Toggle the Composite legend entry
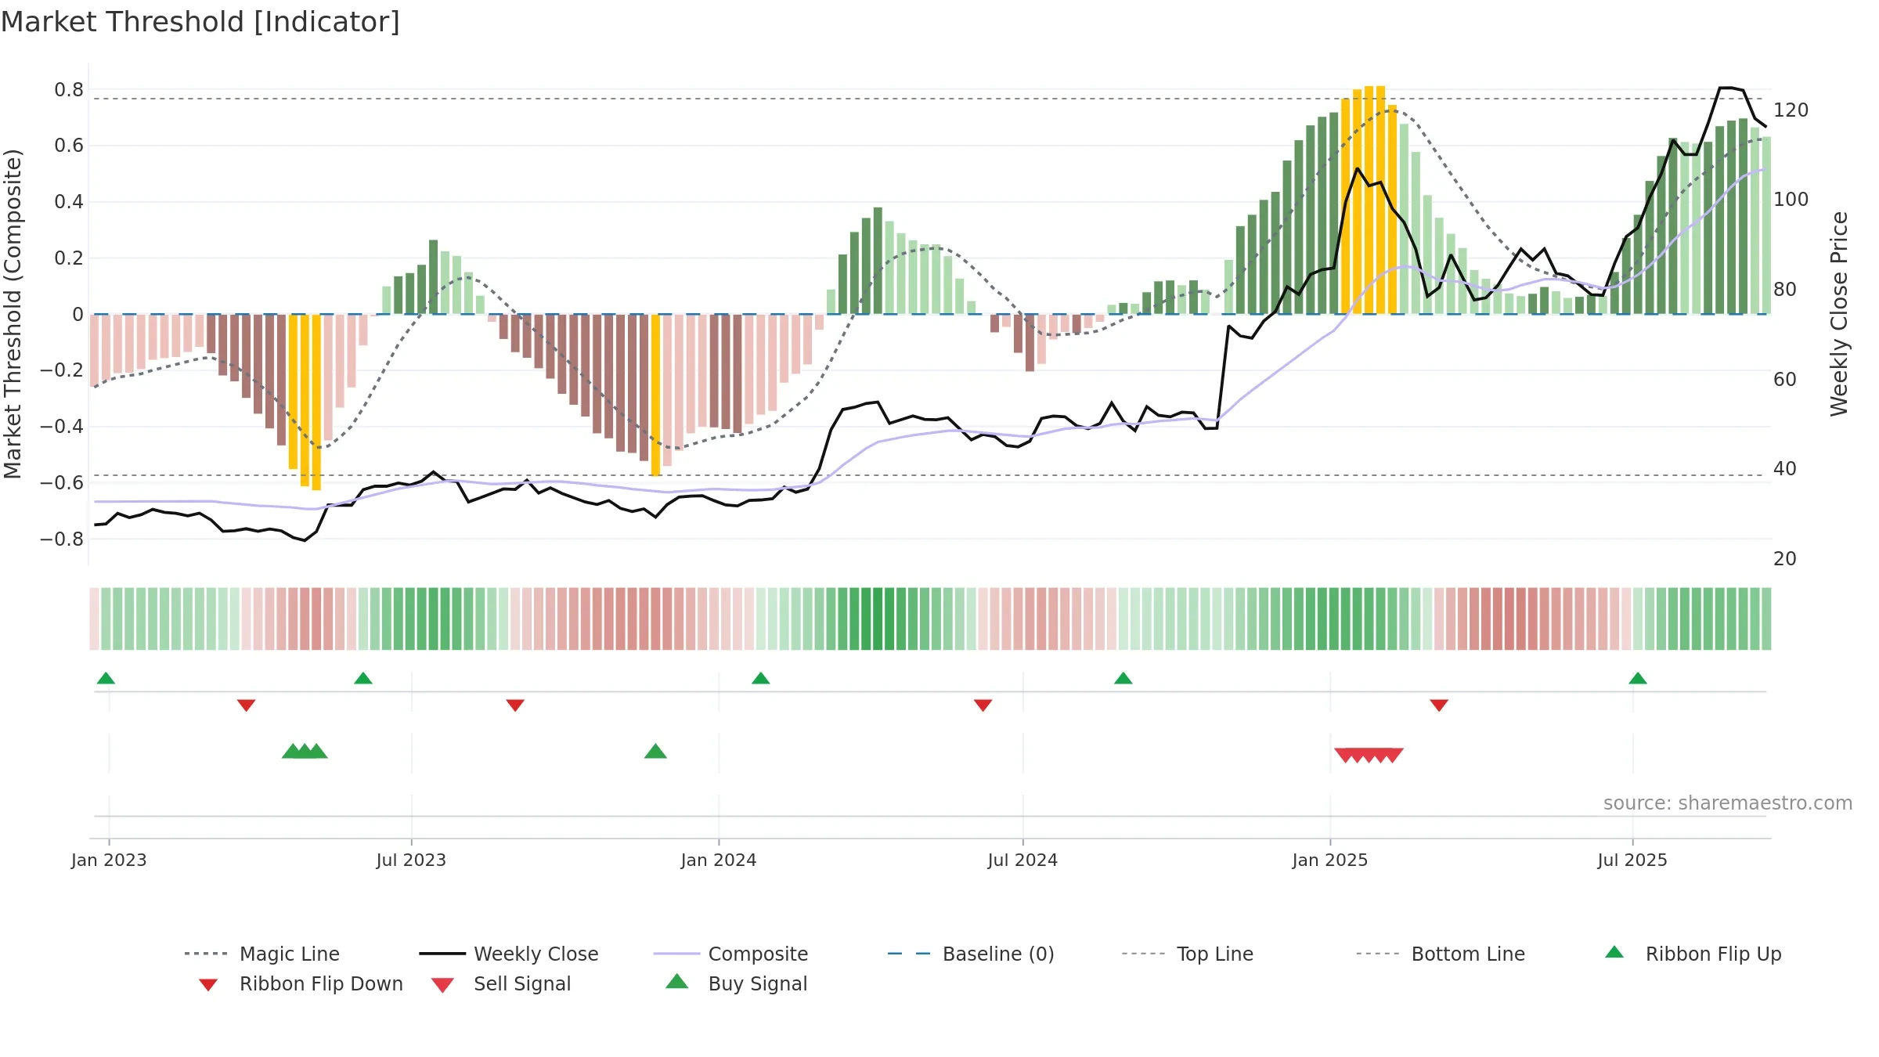The image size is (1879, 1057). coord(730,954)
